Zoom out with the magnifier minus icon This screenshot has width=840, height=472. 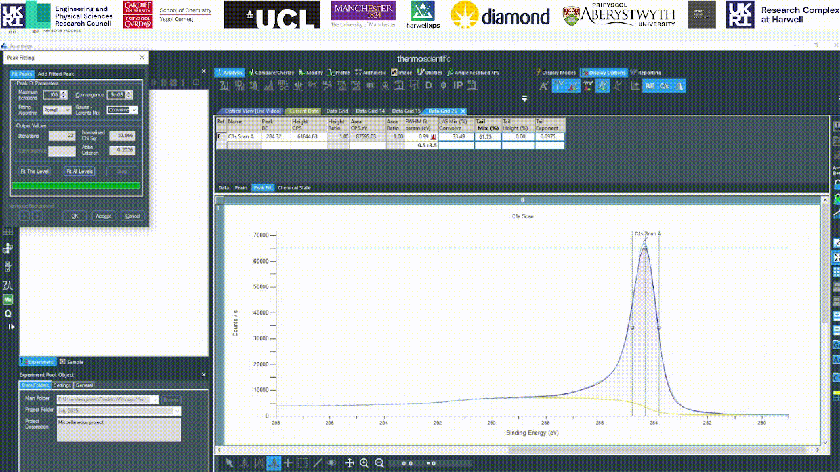coord(379,463)
